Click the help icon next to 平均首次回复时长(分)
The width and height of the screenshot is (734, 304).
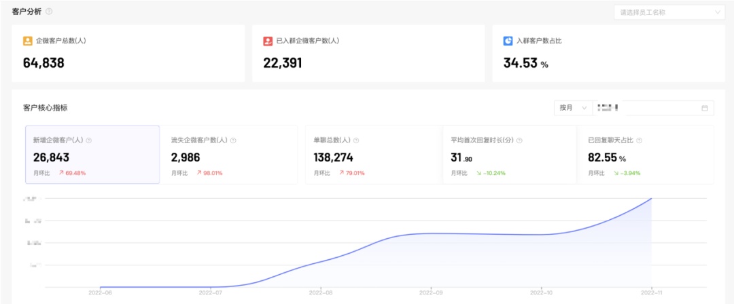click(519, 140)
